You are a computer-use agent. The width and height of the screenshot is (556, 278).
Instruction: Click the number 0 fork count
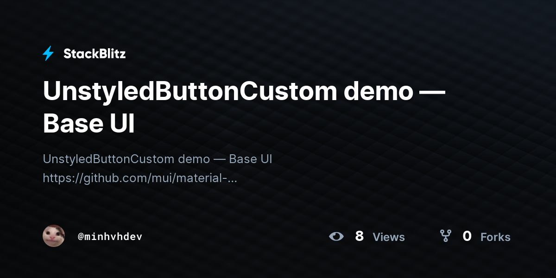coord(467,236)
